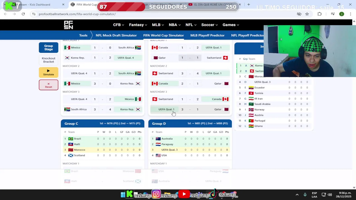Image resolution: width=356 pixels, height=200 pixels.
Task: Close the EL DÍA QUE ROBÉ UN COCHE tab
Action: [x=240, y=4]
